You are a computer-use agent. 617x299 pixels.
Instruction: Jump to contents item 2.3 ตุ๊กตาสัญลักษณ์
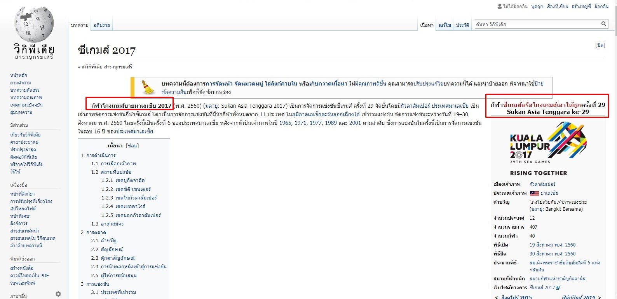click(113, 258)
